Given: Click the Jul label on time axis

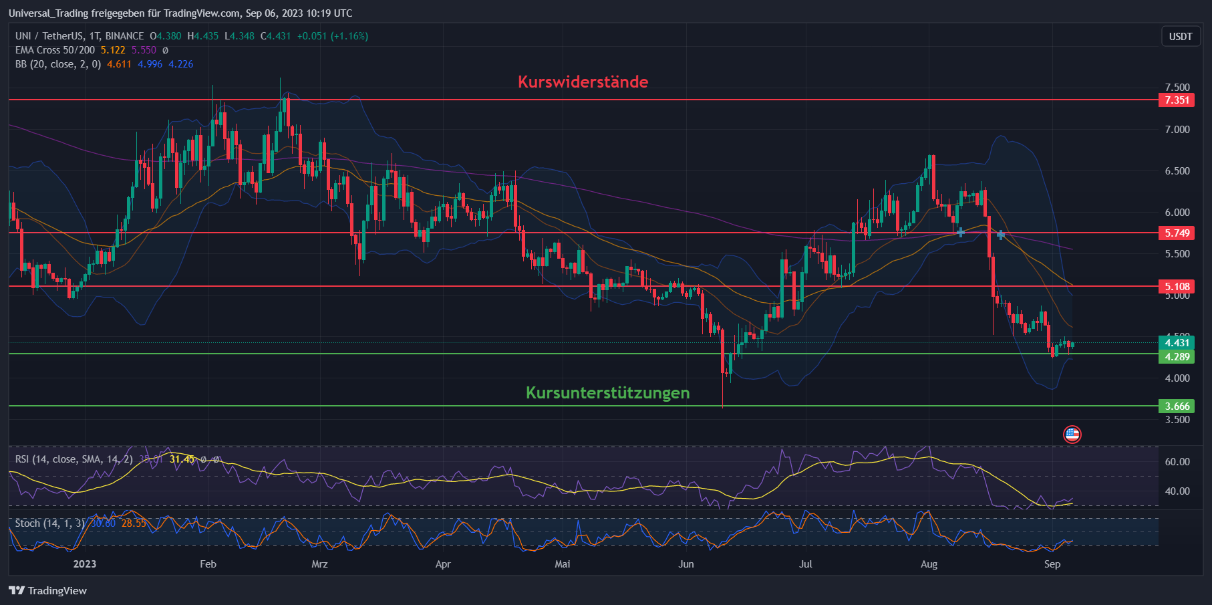Looking at the screenshot, I should (806, 564).
